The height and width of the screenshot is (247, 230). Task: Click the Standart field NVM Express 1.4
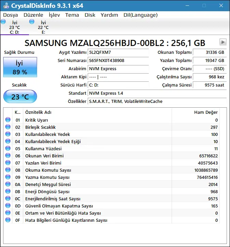coord(157,93)
